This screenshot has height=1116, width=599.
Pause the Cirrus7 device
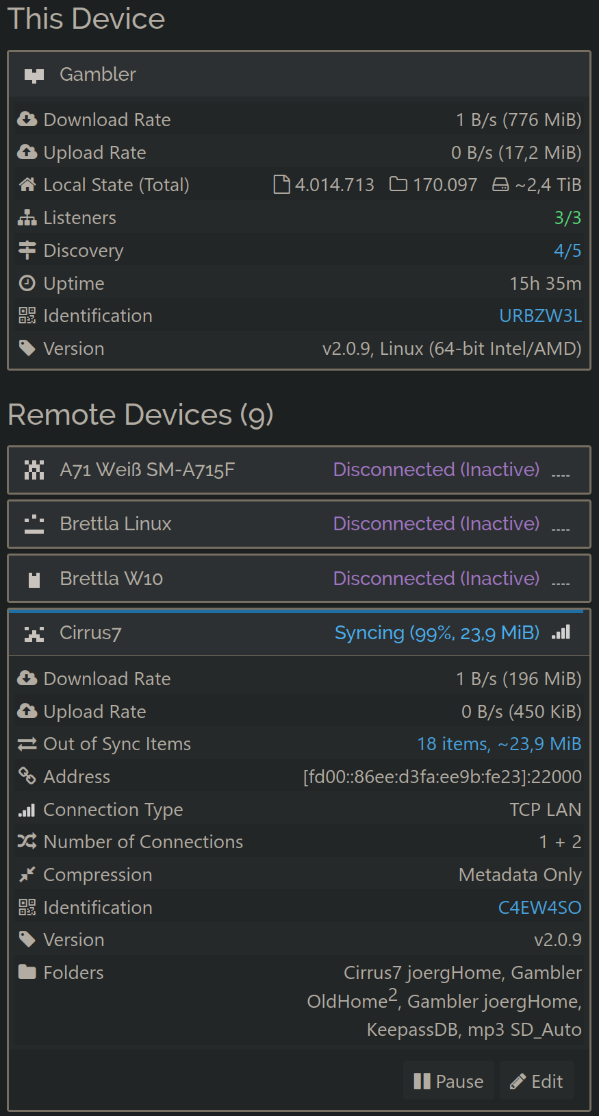coord(448,1081)
